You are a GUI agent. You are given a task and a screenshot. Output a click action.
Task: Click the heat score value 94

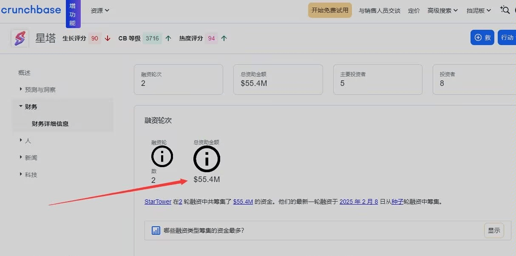click(x=212, y=38)
